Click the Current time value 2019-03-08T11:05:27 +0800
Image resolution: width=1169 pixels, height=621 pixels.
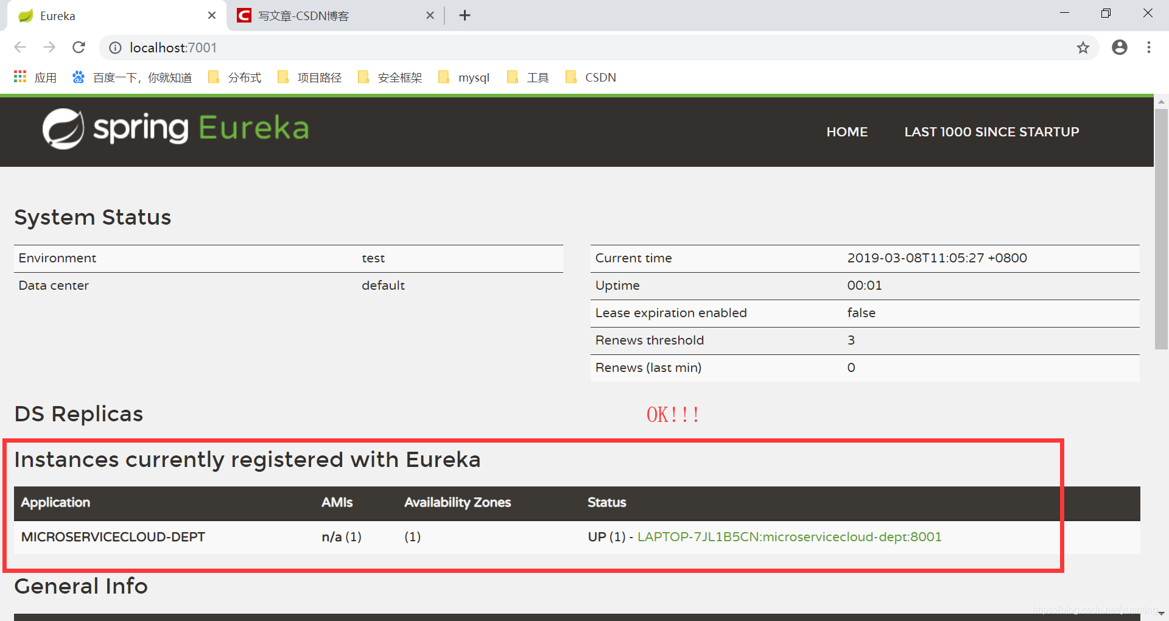pyautogui.click(x=937, y=258)
